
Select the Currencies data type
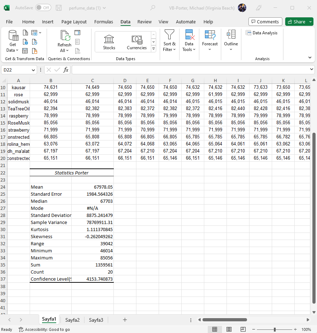pyautogui.click(x=137, y=41)
